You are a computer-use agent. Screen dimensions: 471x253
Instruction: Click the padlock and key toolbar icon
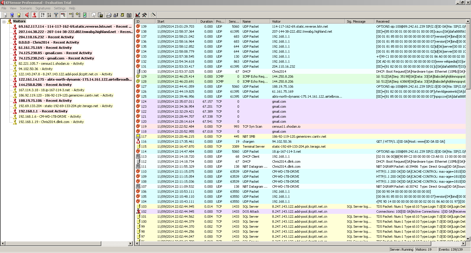tap(115, 15)
